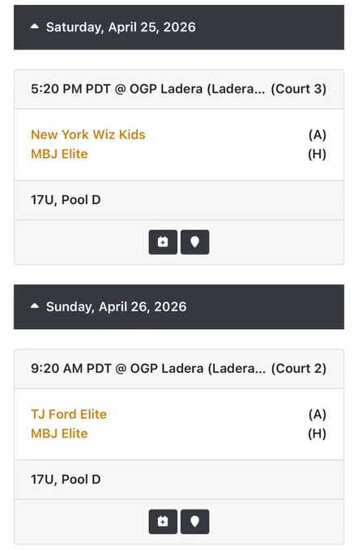Collapse the Sunday, April 26 caret arrow
Screen dimensions: 358x550
point(35,307)
